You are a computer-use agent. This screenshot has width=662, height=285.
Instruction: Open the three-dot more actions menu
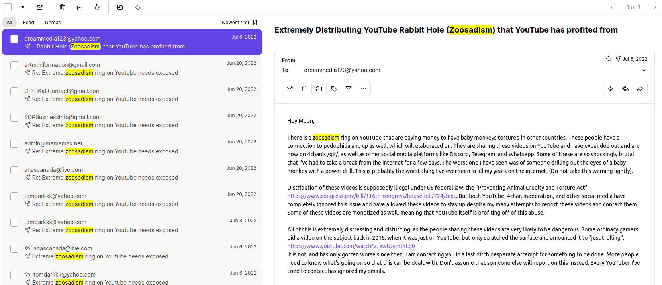363,89
